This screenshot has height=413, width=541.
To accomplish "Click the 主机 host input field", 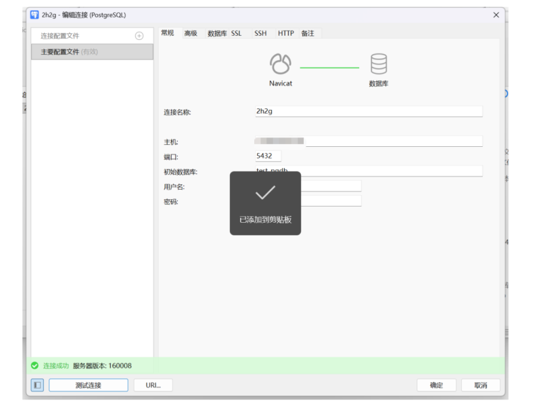I will (x=369, y=142).
